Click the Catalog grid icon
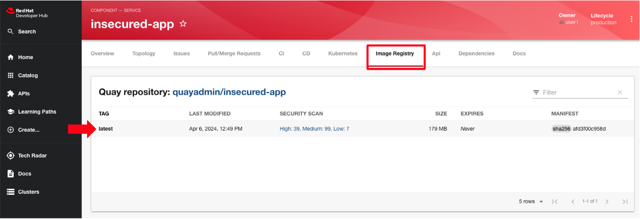 point(11,75)
